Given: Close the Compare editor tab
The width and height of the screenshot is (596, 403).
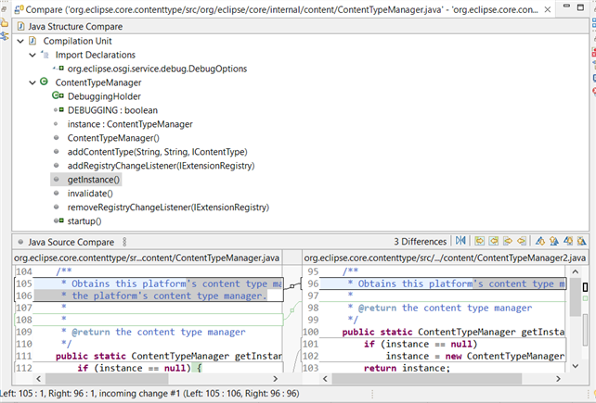Looking at the screenshot, I should [548, 9].
